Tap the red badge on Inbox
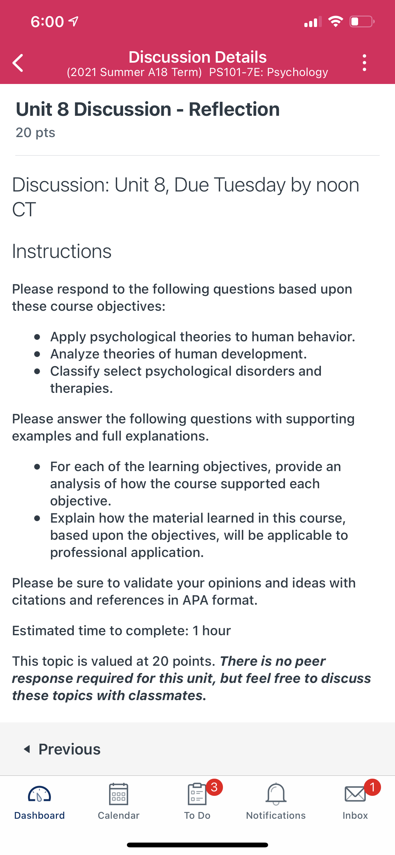The height and width of the screenshot is (855, 395). pos(372,787)
